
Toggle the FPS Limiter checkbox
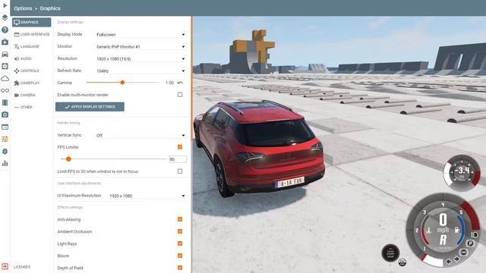click(180, 147)
